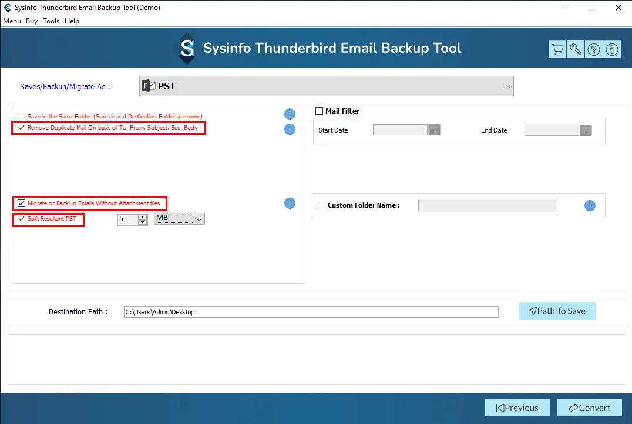
Task: Click the Start Date input field
Action: (400, 130)
